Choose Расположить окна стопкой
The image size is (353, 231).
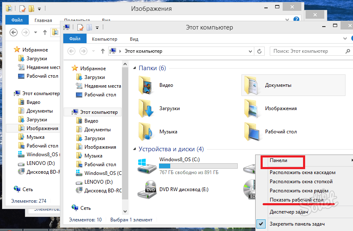pyautogui.click(x=301, y=182)
